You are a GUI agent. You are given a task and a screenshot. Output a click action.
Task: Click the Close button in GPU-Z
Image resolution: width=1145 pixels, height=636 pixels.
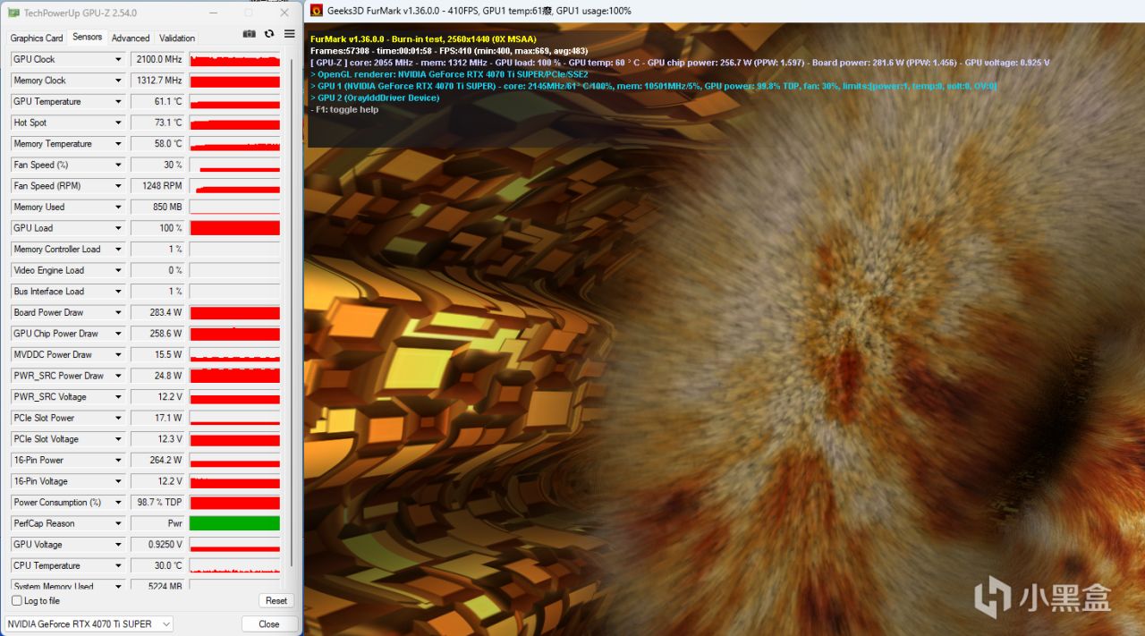[269, 624]
